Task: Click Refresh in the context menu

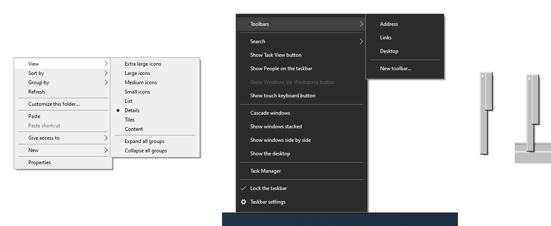Action: coord(36,92)
